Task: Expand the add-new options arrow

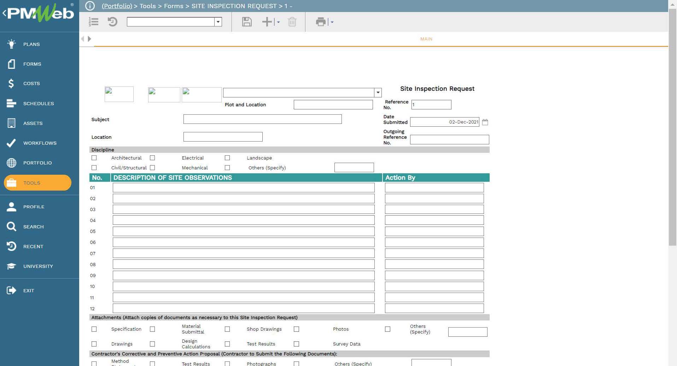Action: (278, 22)
